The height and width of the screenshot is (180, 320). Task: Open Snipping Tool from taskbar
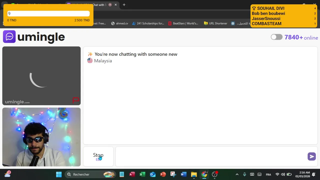click(173, 174)
